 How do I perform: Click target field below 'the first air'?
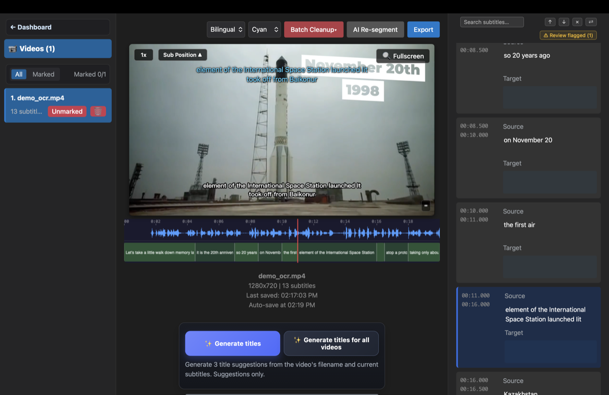point(550,266)
